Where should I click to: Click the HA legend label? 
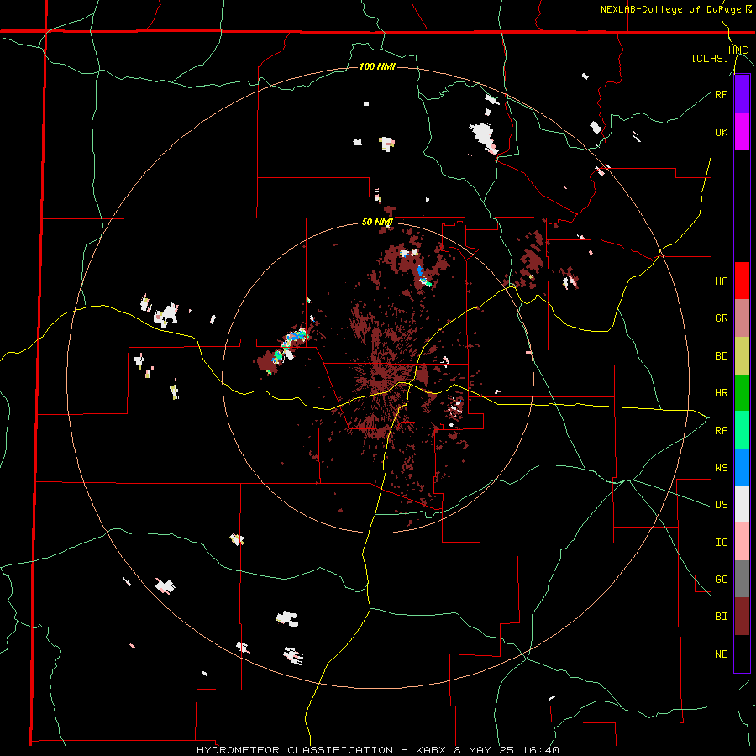point(721,281)
